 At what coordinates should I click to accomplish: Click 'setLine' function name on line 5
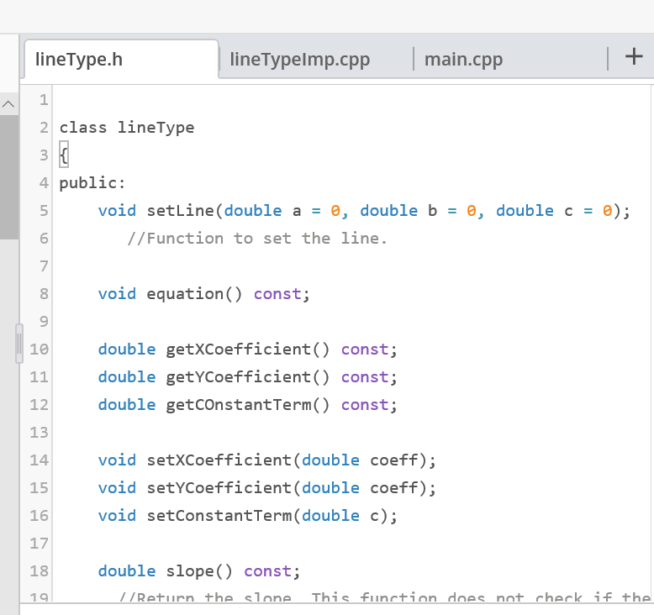(x=180, y=211)
